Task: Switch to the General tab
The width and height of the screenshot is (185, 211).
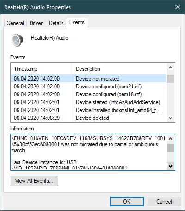Action: pyautogui.click(x=15, y=23)
